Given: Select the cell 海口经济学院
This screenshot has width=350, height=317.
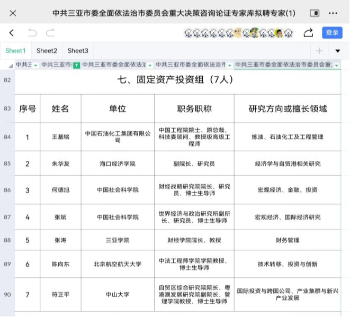Looking at the screenshot, I should [x=118, y=164].
